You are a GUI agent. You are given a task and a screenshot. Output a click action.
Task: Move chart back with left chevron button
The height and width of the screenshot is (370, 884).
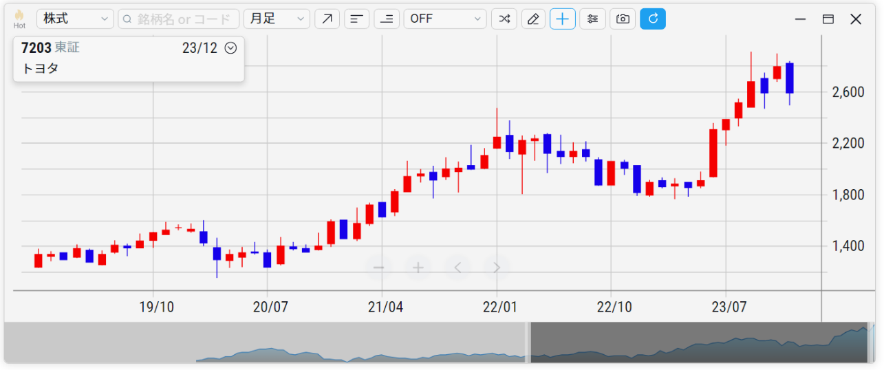(x=457, y=268)
